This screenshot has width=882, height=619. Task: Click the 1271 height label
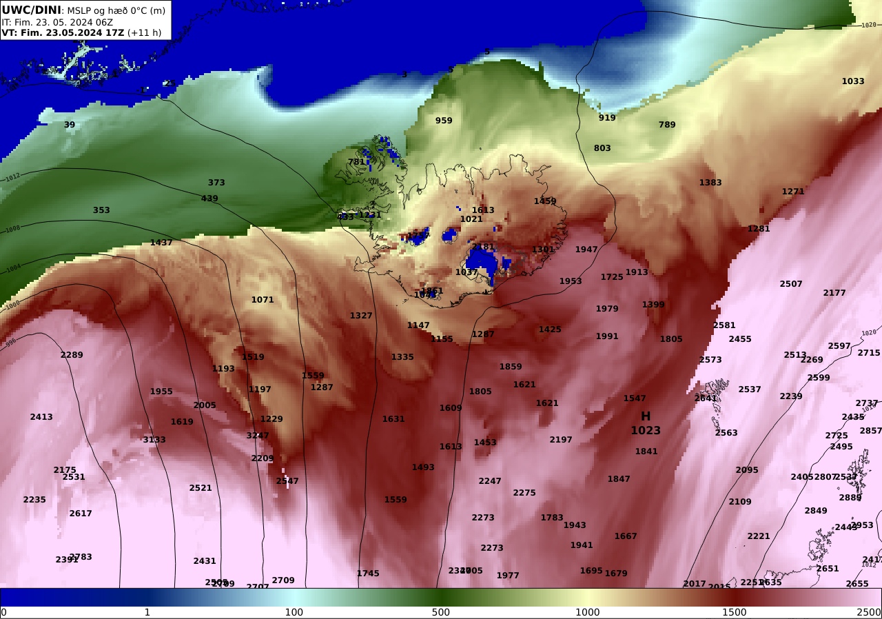[793, 192]
